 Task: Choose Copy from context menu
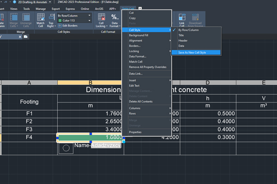(147, 18)
